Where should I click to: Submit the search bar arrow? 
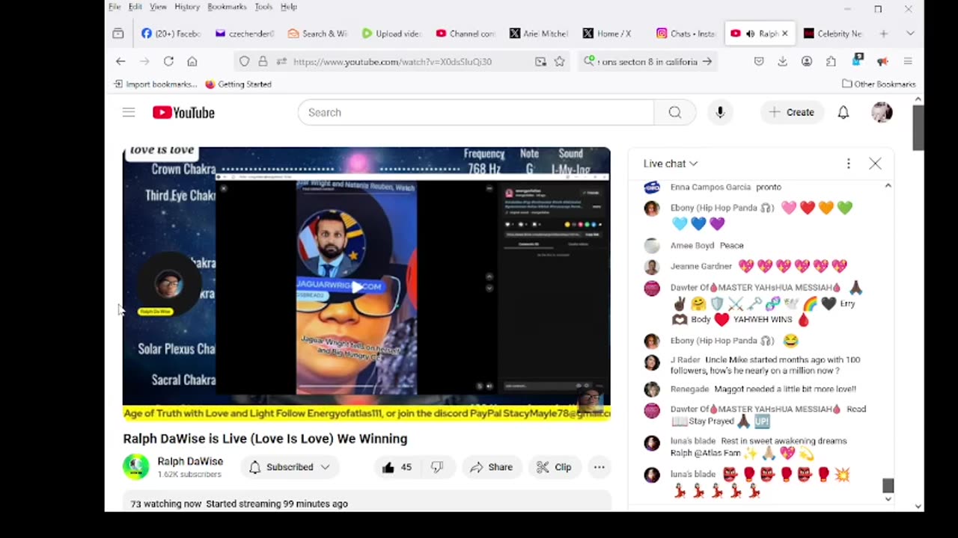(x=707, y=61)
